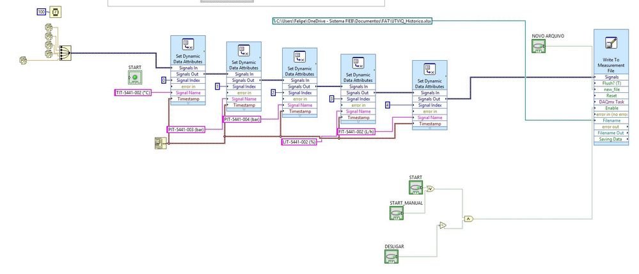639x274 pixels.
Task: Select the NOVO ARQUIVO local variable
Action: [539, 46]
